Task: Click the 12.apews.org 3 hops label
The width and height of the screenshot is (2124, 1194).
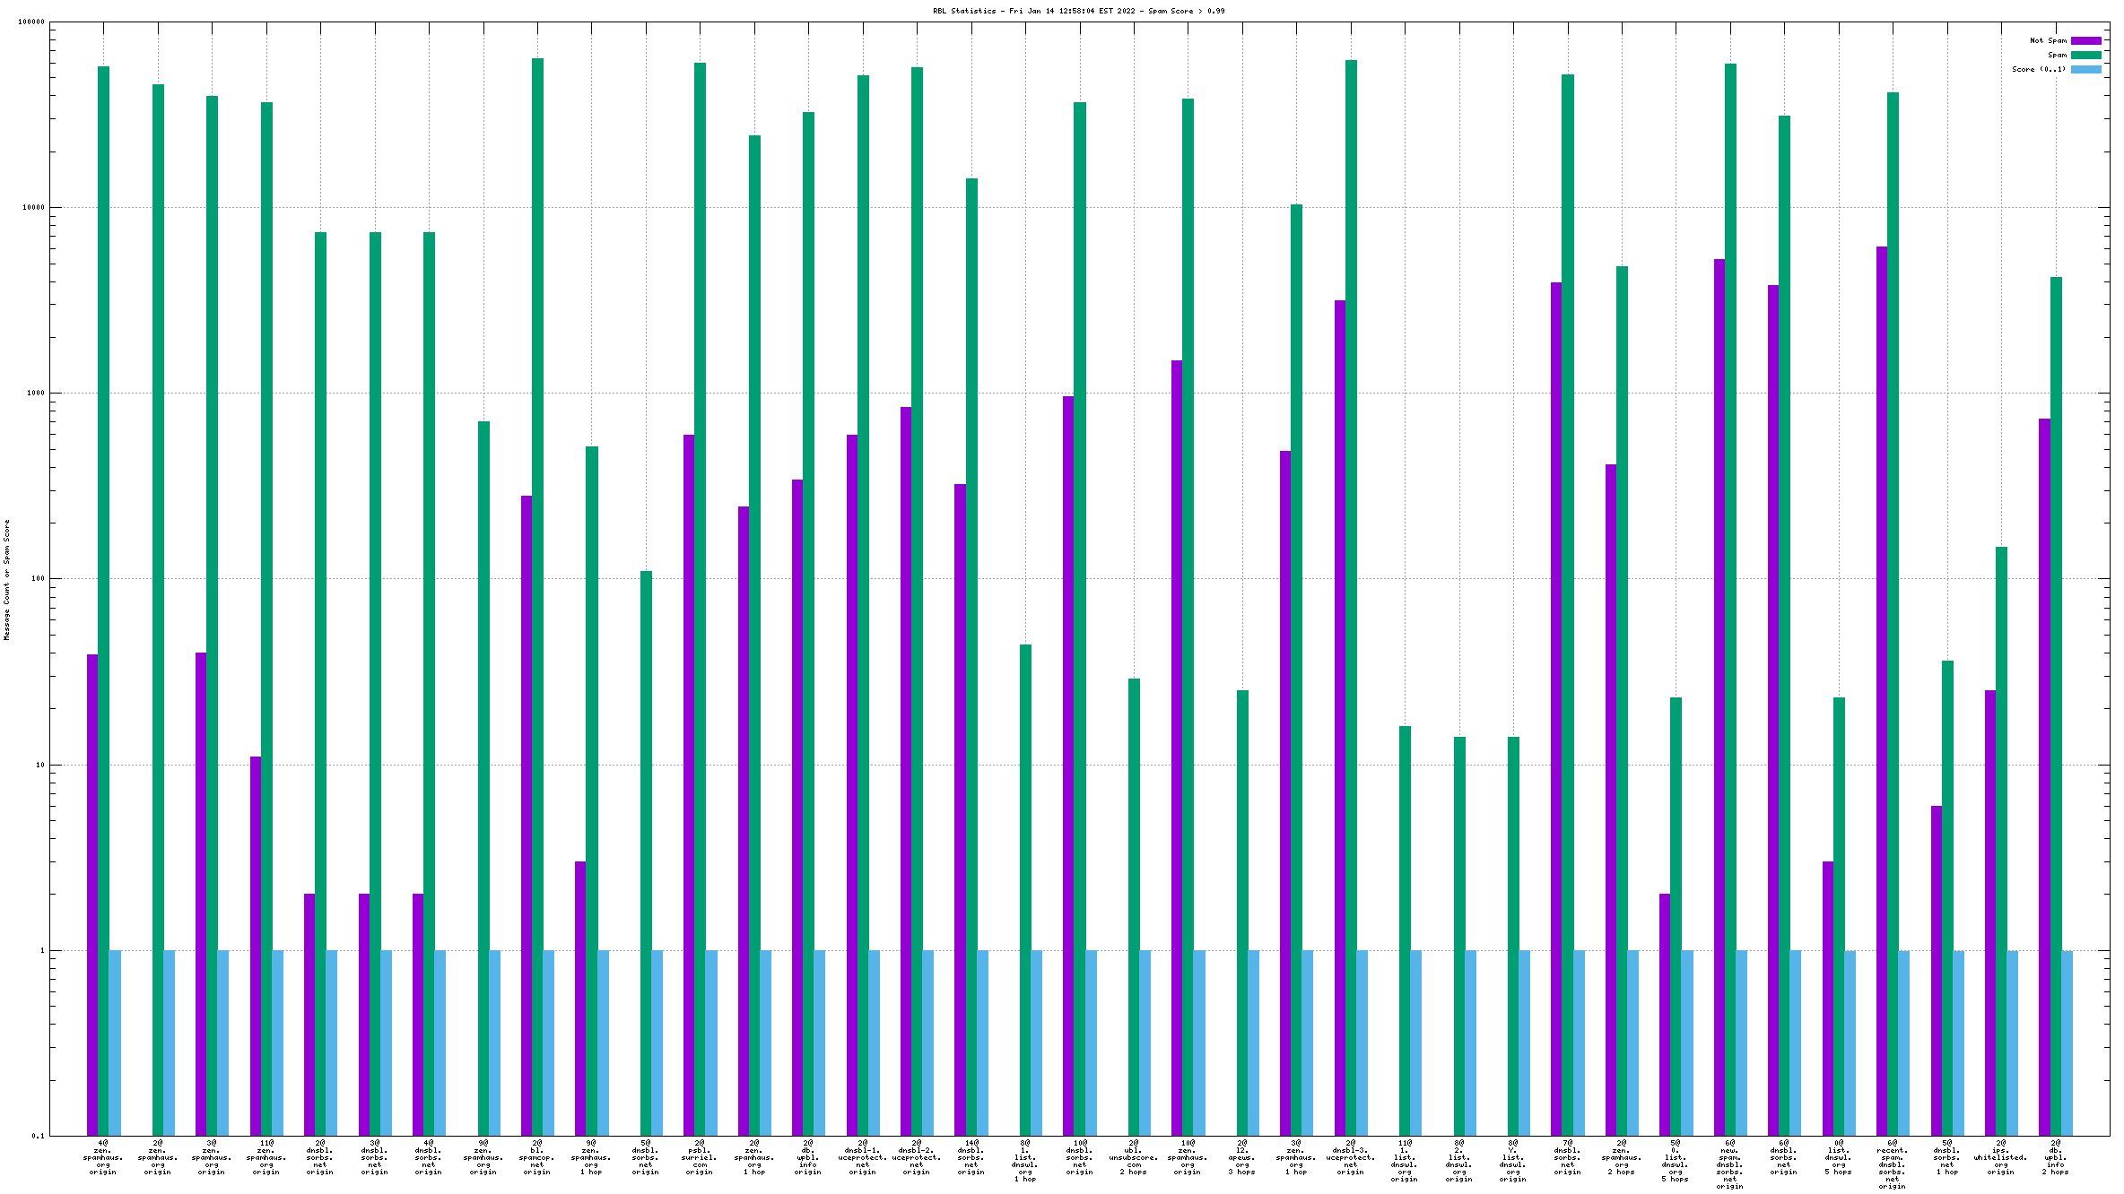Action: tap(1242, 1157)
